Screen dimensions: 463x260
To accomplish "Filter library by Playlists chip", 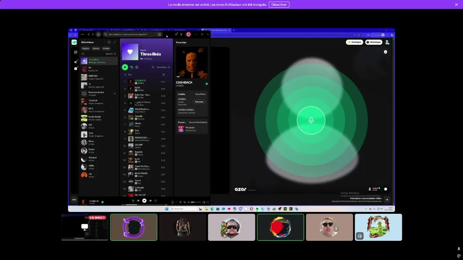I will tap(86, 48).
